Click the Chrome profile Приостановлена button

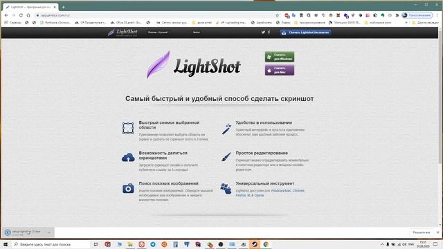[417, 15]
